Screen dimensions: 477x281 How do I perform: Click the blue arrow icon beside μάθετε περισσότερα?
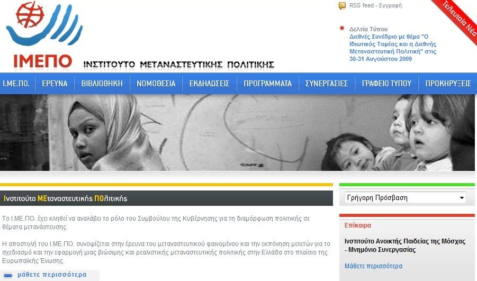click(x=8, y=276)
